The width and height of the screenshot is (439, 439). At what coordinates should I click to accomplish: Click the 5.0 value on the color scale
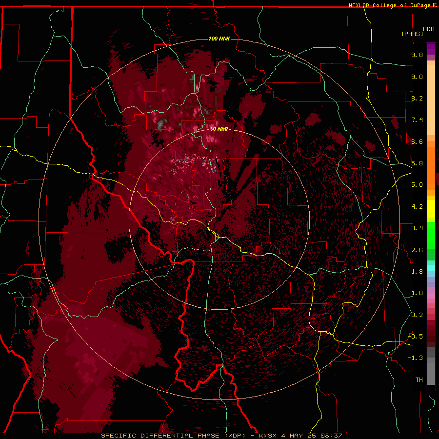417,185
